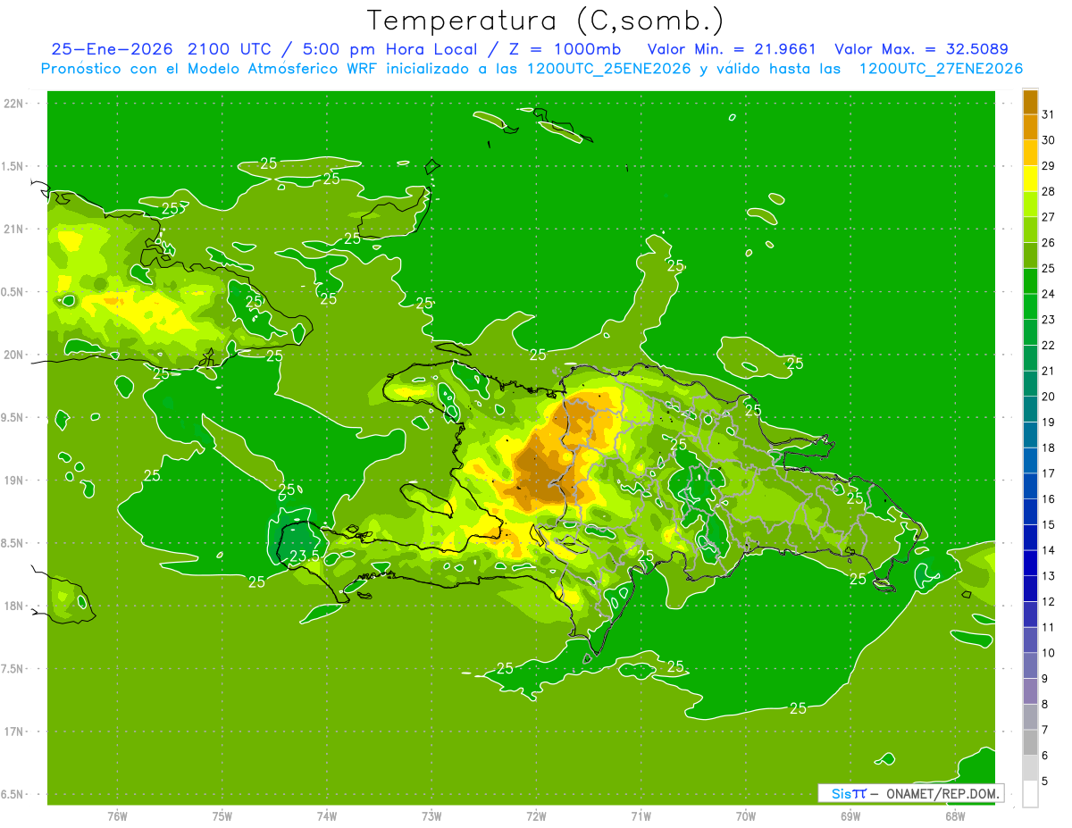
Task: Click the 'Valor Min. = 21.9661' value
Action: pyautogui.click(x=731, y=49)
